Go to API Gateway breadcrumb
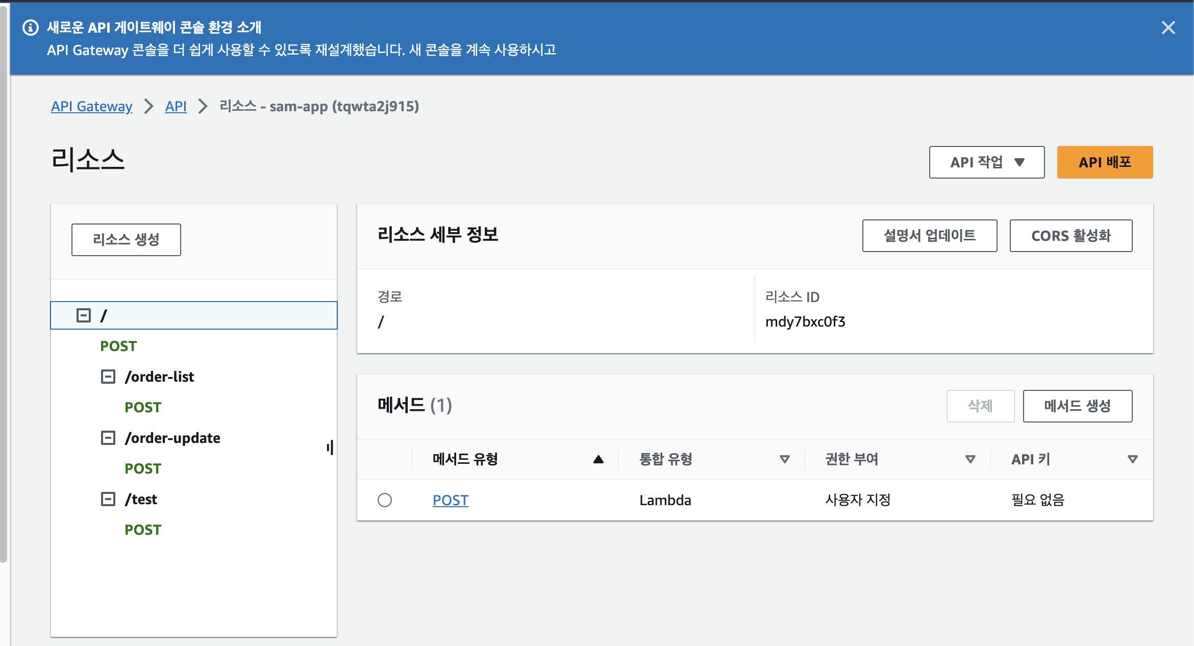Viewport: 1194px width, 646px height. [92, 106]
